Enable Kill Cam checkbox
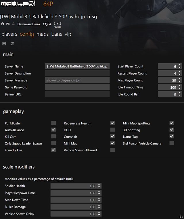The height and width of the screenshot is (219, 184). (53, 136)
